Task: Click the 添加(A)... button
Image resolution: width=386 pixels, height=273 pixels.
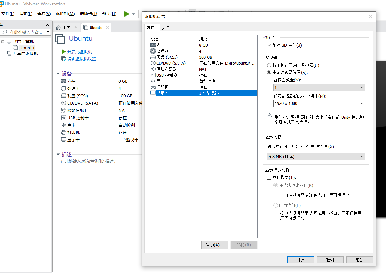Action: tap(215, 245)
